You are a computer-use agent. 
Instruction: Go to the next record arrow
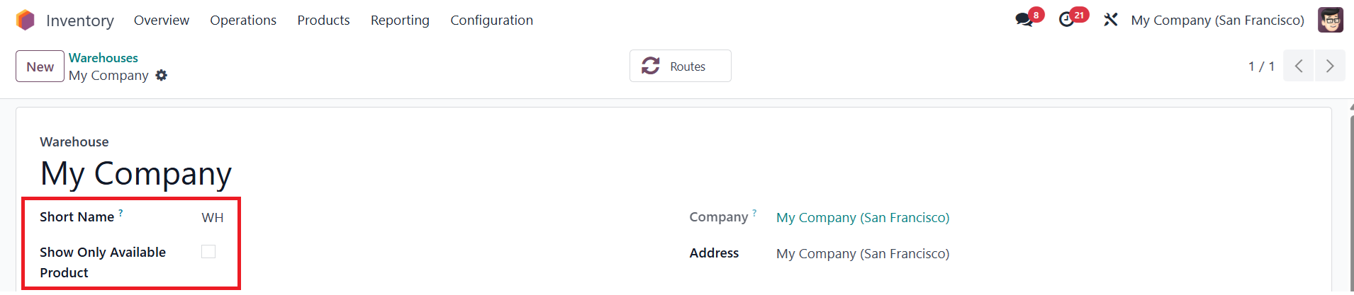(1330, 66)
